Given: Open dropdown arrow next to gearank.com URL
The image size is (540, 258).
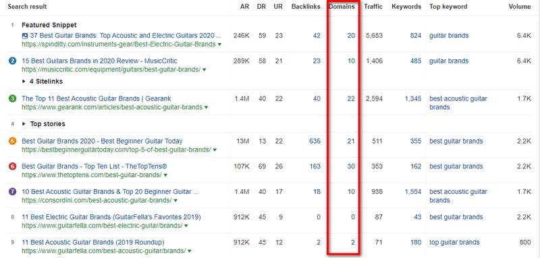Looking at the screenshot, I should (206, 108).
